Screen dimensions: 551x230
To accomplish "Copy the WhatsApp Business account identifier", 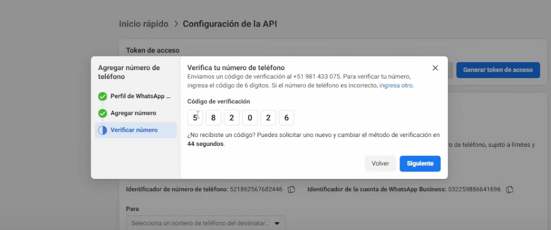I will 510,189.
